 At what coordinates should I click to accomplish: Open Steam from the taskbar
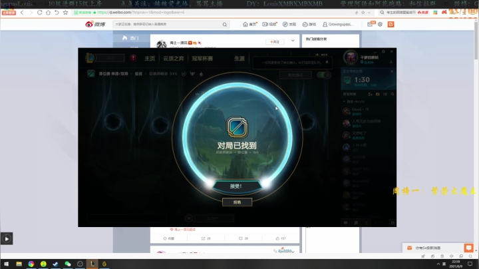[x=56, y=264]
